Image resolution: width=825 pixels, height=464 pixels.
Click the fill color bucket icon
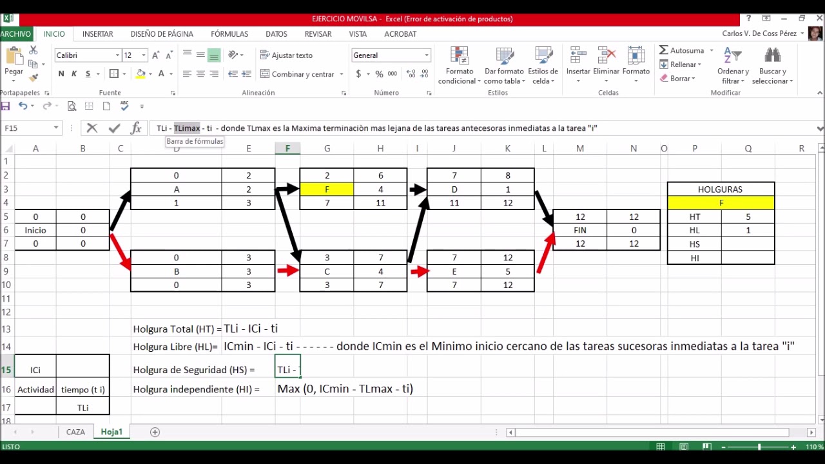pyautogui.click(x=141, y=74)
